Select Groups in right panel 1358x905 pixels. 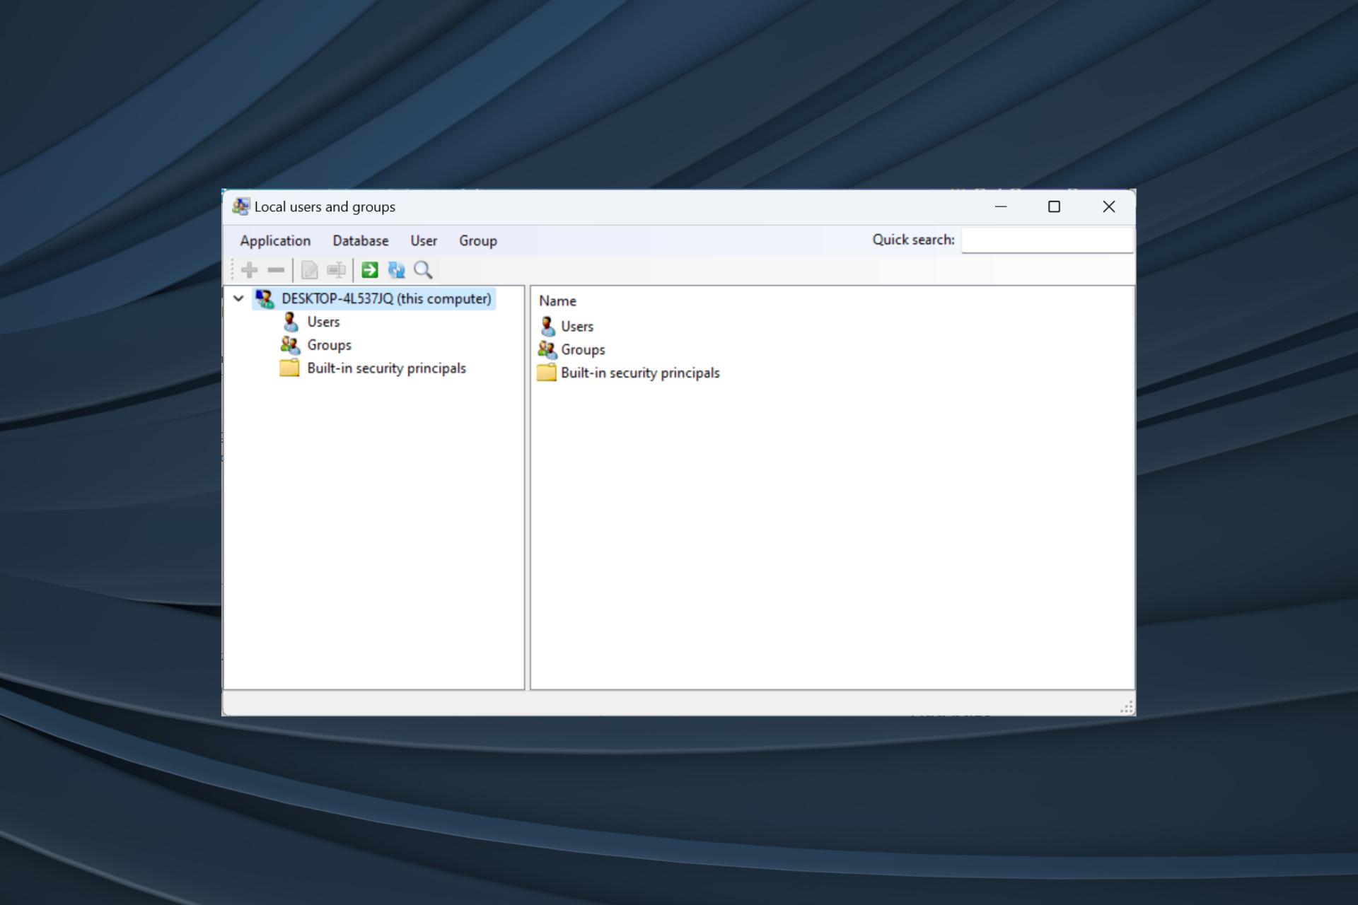click(582, 349)
